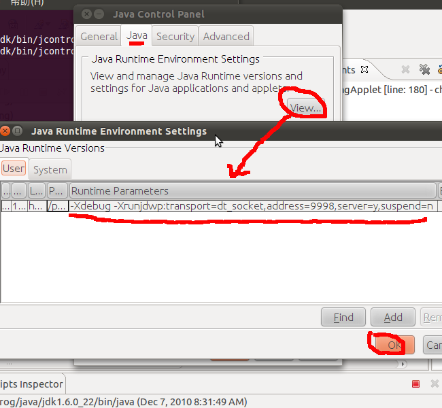This screenshot has height=408, width=442.
Task: Click the Runtime Parameters column header
Action: (252, 190)
